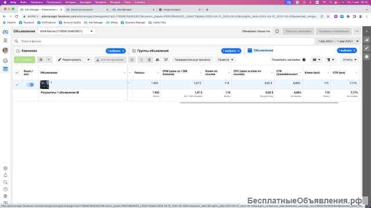This screenshot has width=371, height=208.
Task: Open the search magnifier in left sidebar
Action: pyautogui.click(x=5, y=183)
